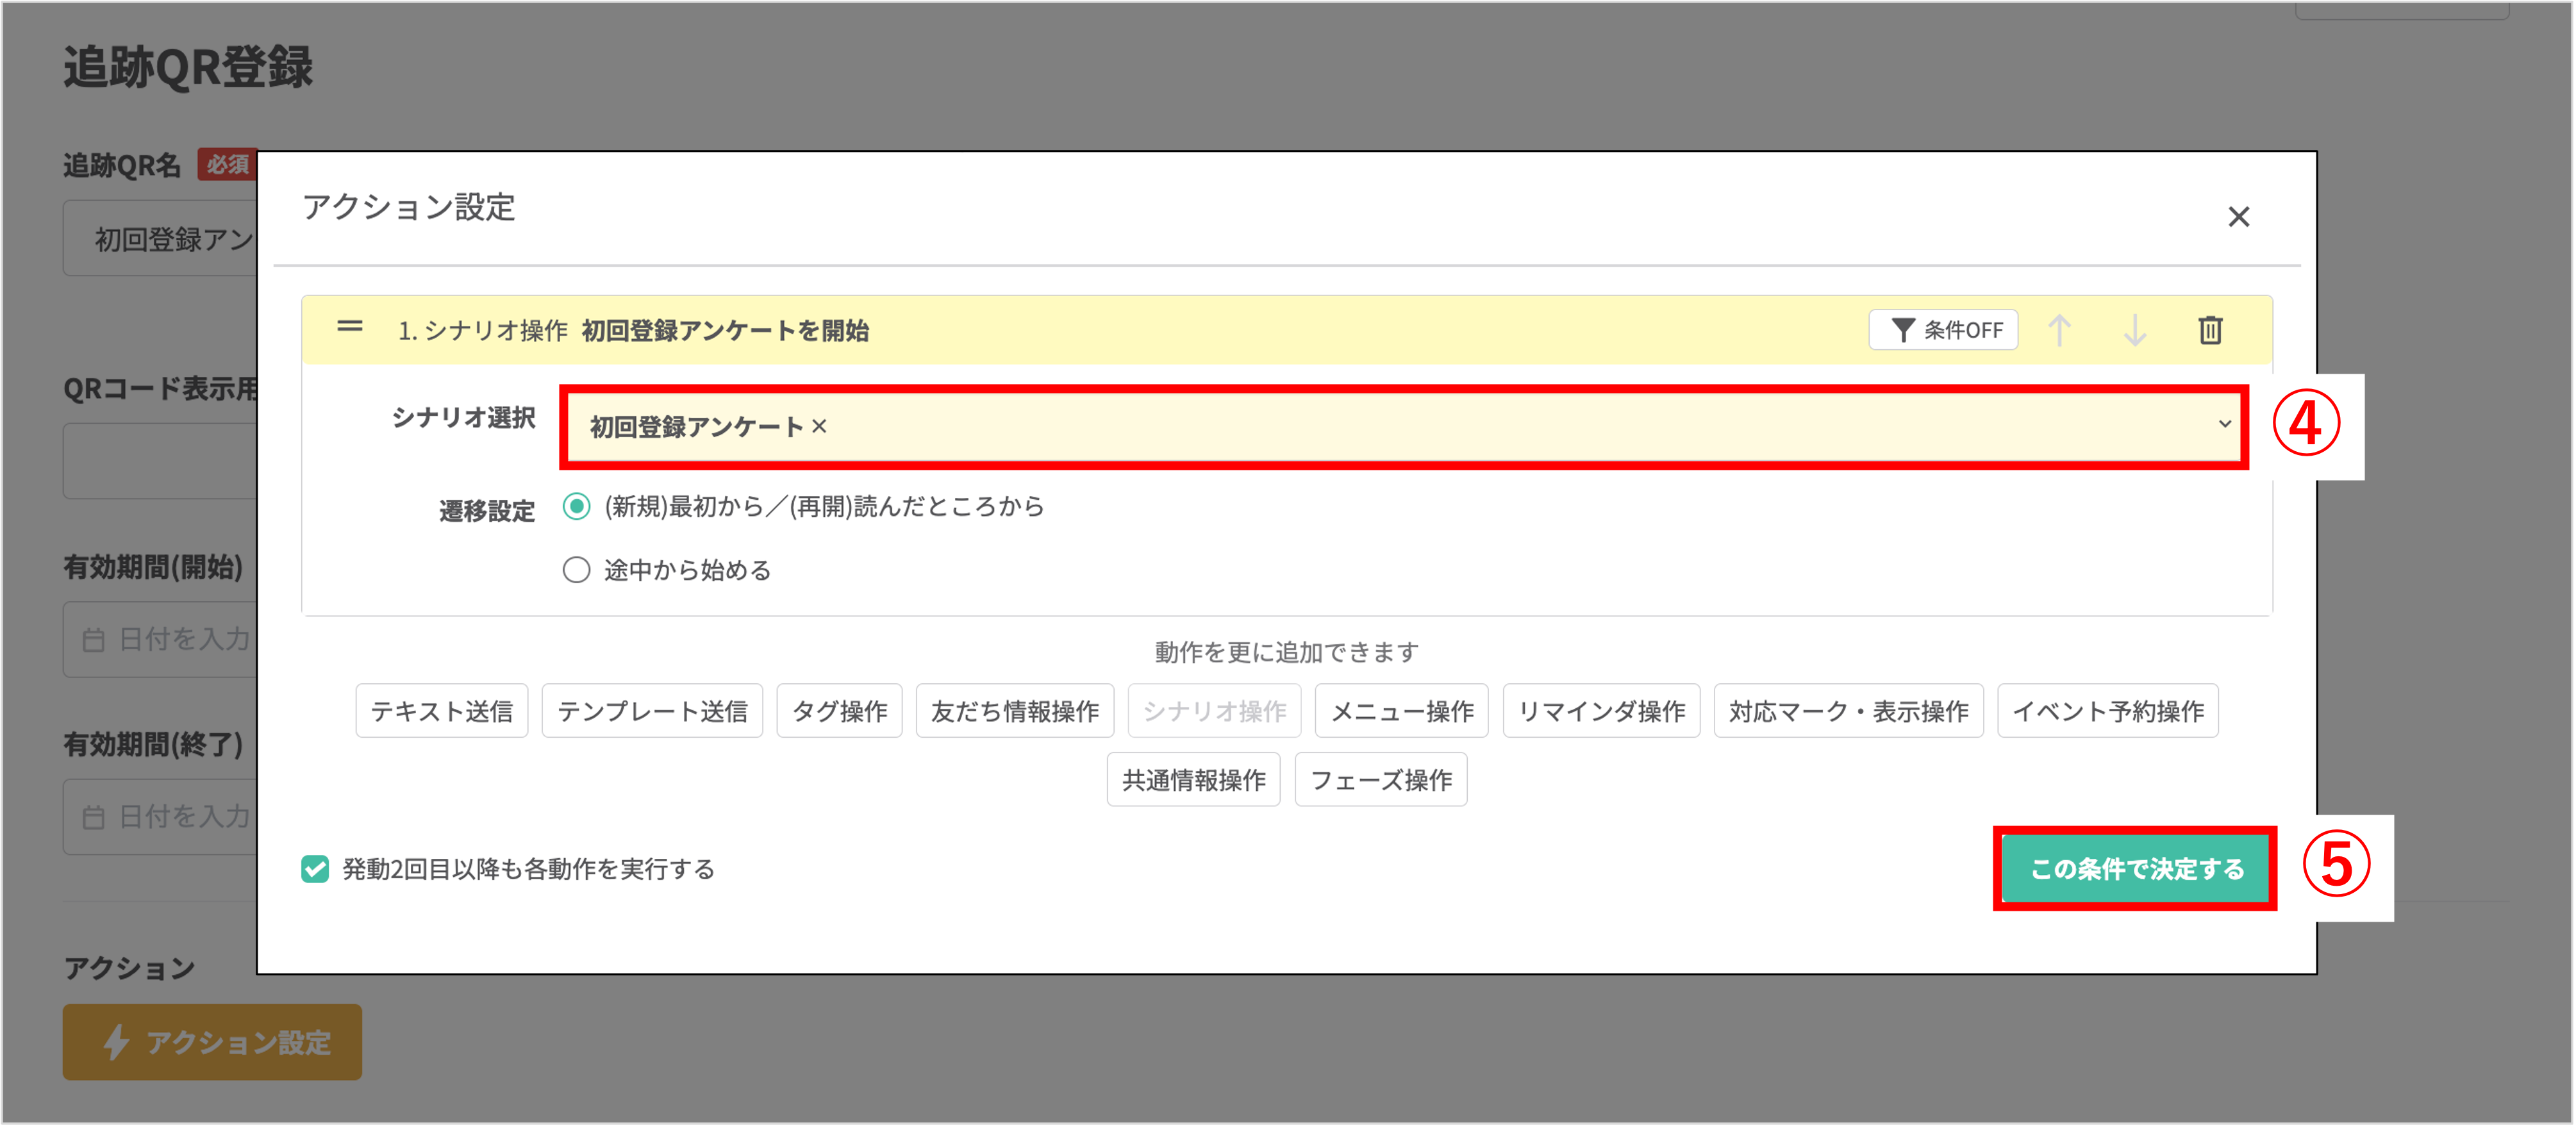This screenshot has height=1128, width=2576.
Task: Expand the scenario dropdown chevron
Action: point(2224,424)
